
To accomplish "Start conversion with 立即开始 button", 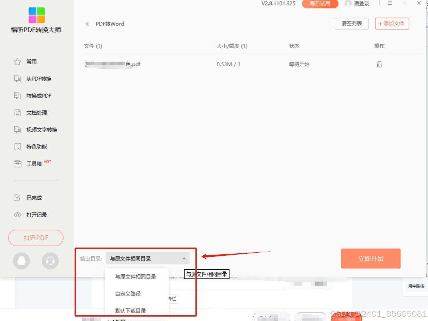I will pyautogui.click(x=371, y=258).
